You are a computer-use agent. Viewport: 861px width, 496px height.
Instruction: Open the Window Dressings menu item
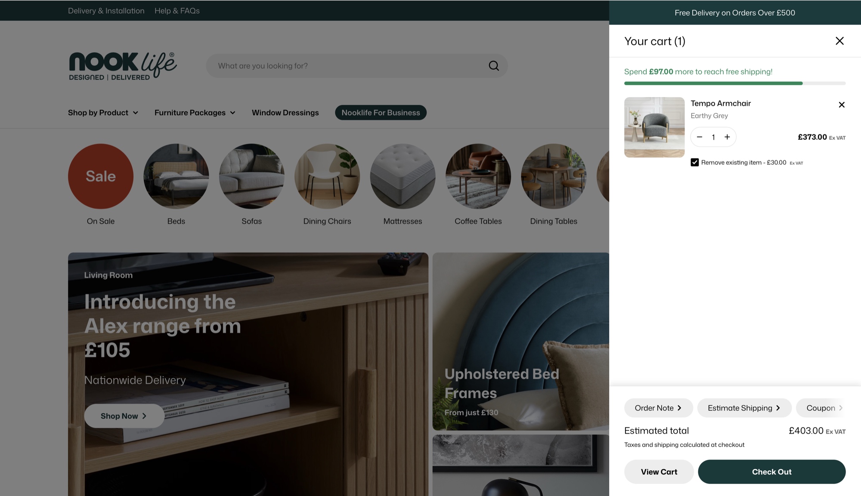coord(285,112)
